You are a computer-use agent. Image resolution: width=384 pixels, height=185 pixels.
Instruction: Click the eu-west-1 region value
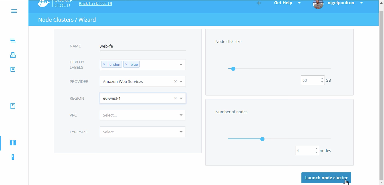pyautogui.click(x=112, y=98)
